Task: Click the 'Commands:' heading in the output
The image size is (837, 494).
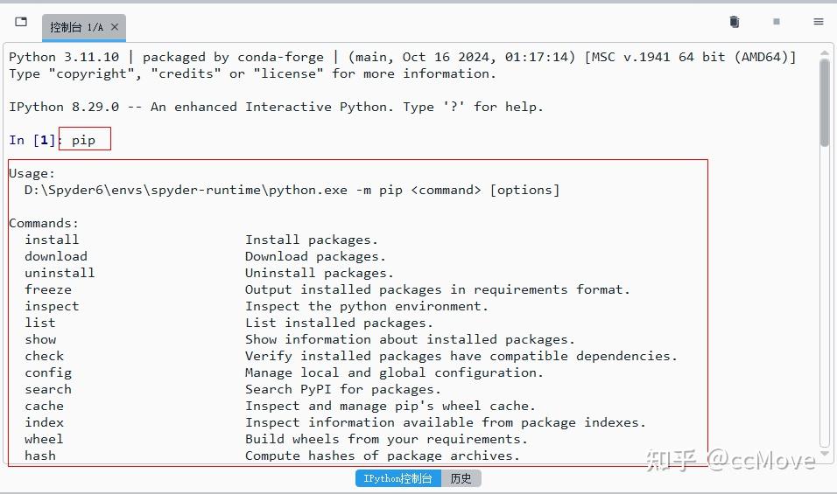Action: [x=44, y=223]
